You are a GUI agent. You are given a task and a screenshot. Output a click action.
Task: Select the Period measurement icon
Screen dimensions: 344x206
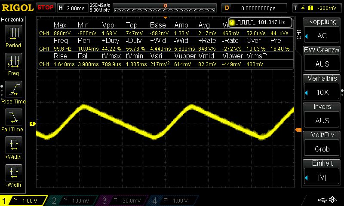(x=14, y=34)
